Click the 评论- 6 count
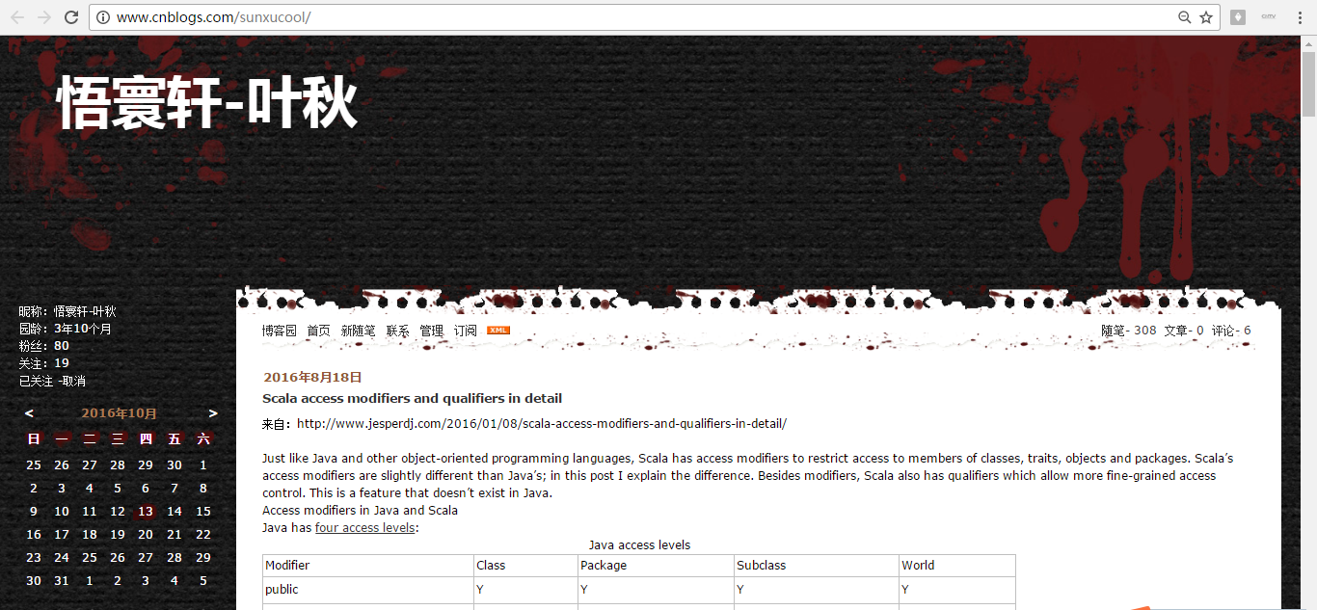Screen dimensions: 1317x610 click(1231, 331)
